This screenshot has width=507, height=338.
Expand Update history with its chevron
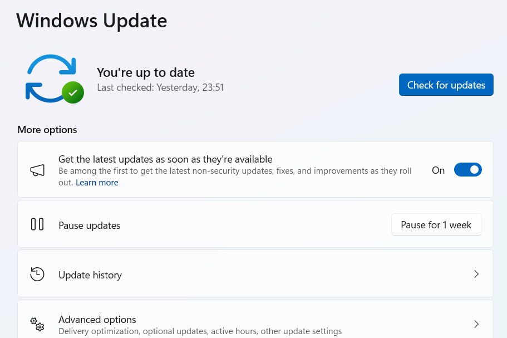[476, 274]
